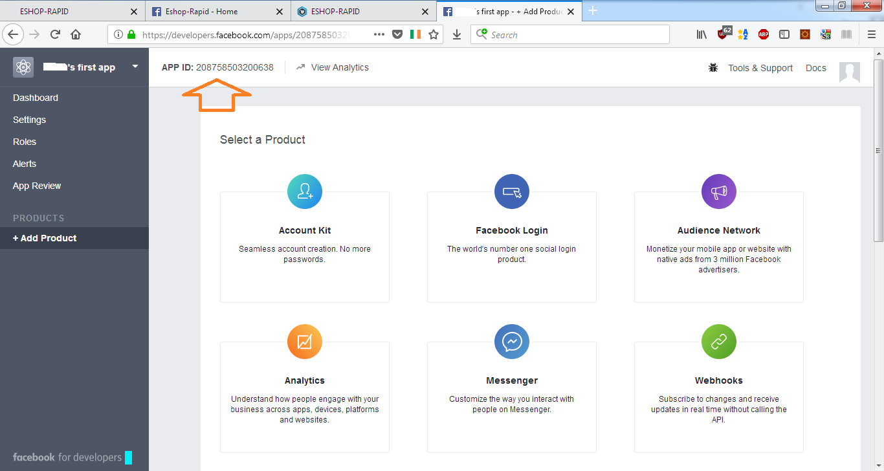Go to browser home page
Image resolution: width=884 pixels, height=471 pixels.
76,34
